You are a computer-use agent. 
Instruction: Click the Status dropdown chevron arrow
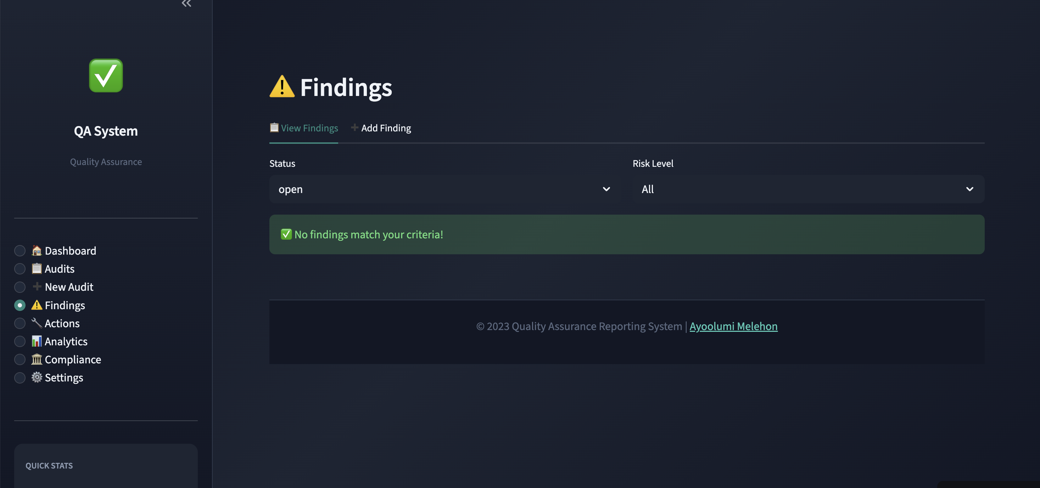coord(606,189)
